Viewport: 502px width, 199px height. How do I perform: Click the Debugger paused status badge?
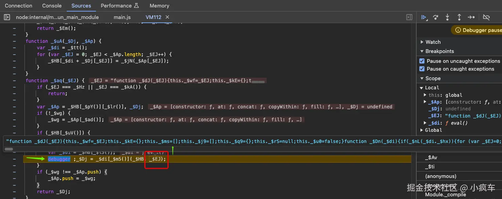click(x=477, y=30)
